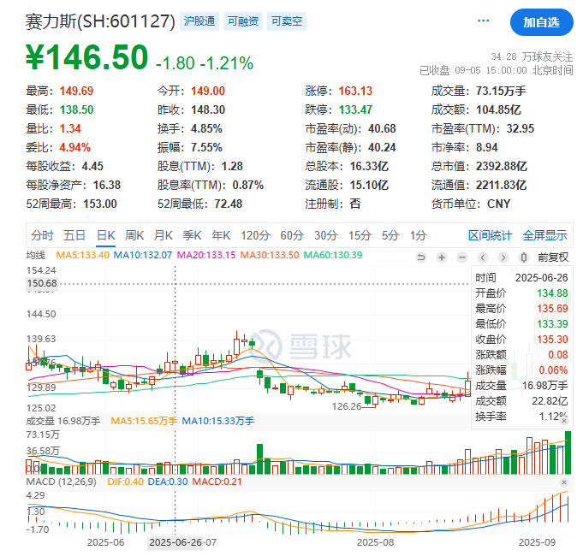Open the 前复权 adjustment dropdown

pyautogui.click(x=553, y=257)
